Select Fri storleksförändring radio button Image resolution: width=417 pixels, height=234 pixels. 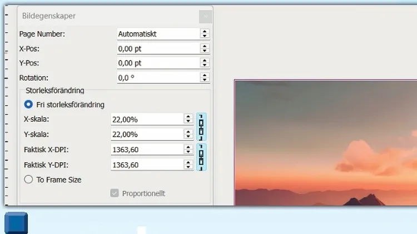(28, 104)
